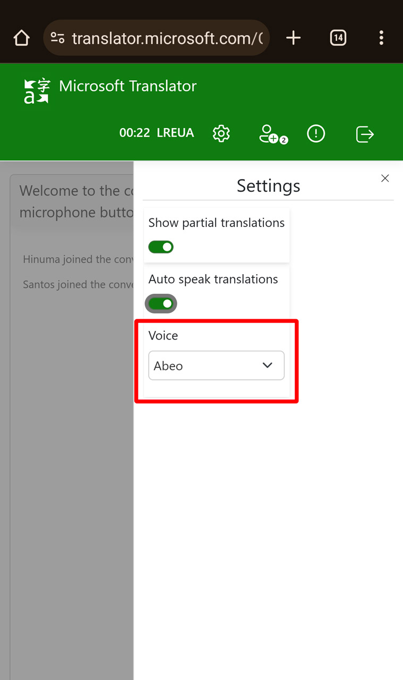Open the browser three-dot menu
This screenshot has width=403, height=680.
[381, 38]
